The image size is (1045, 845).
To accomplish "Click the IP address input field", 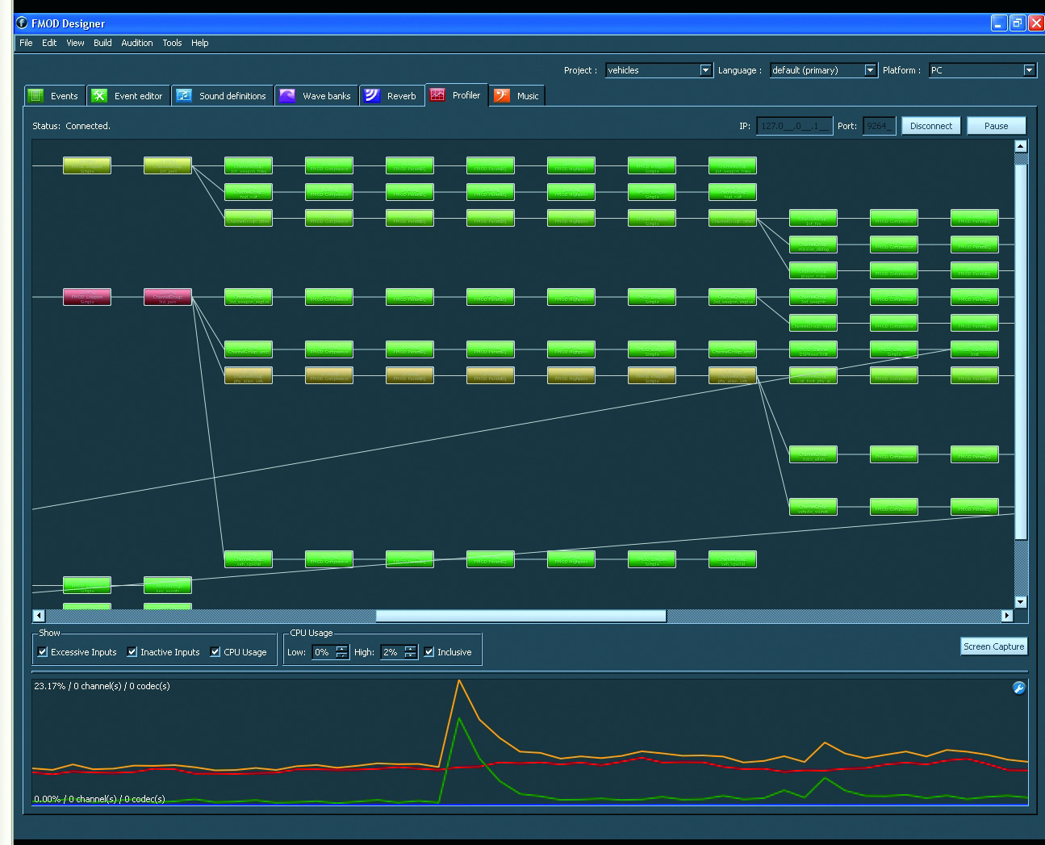I will click(x=794, y=126).
